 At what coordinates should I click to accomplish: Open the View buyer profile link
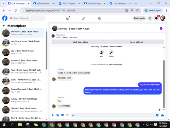(116, 65)
